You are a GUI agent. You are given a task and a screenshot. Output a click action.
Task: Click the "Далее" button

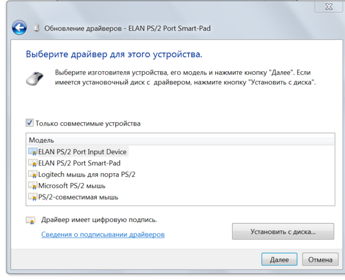click(x=279, y=260)
